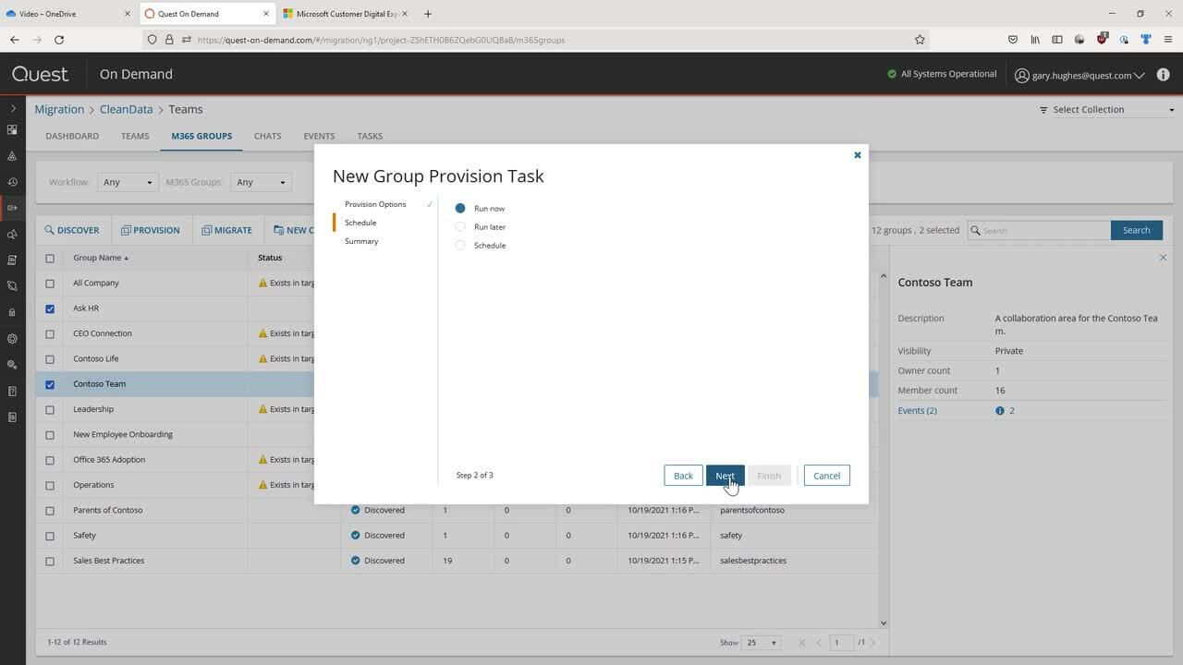The width and height of the screenshot is (1183, 665).
Task: Open the Migration breadcrumb link
Action: coord(58,109)
